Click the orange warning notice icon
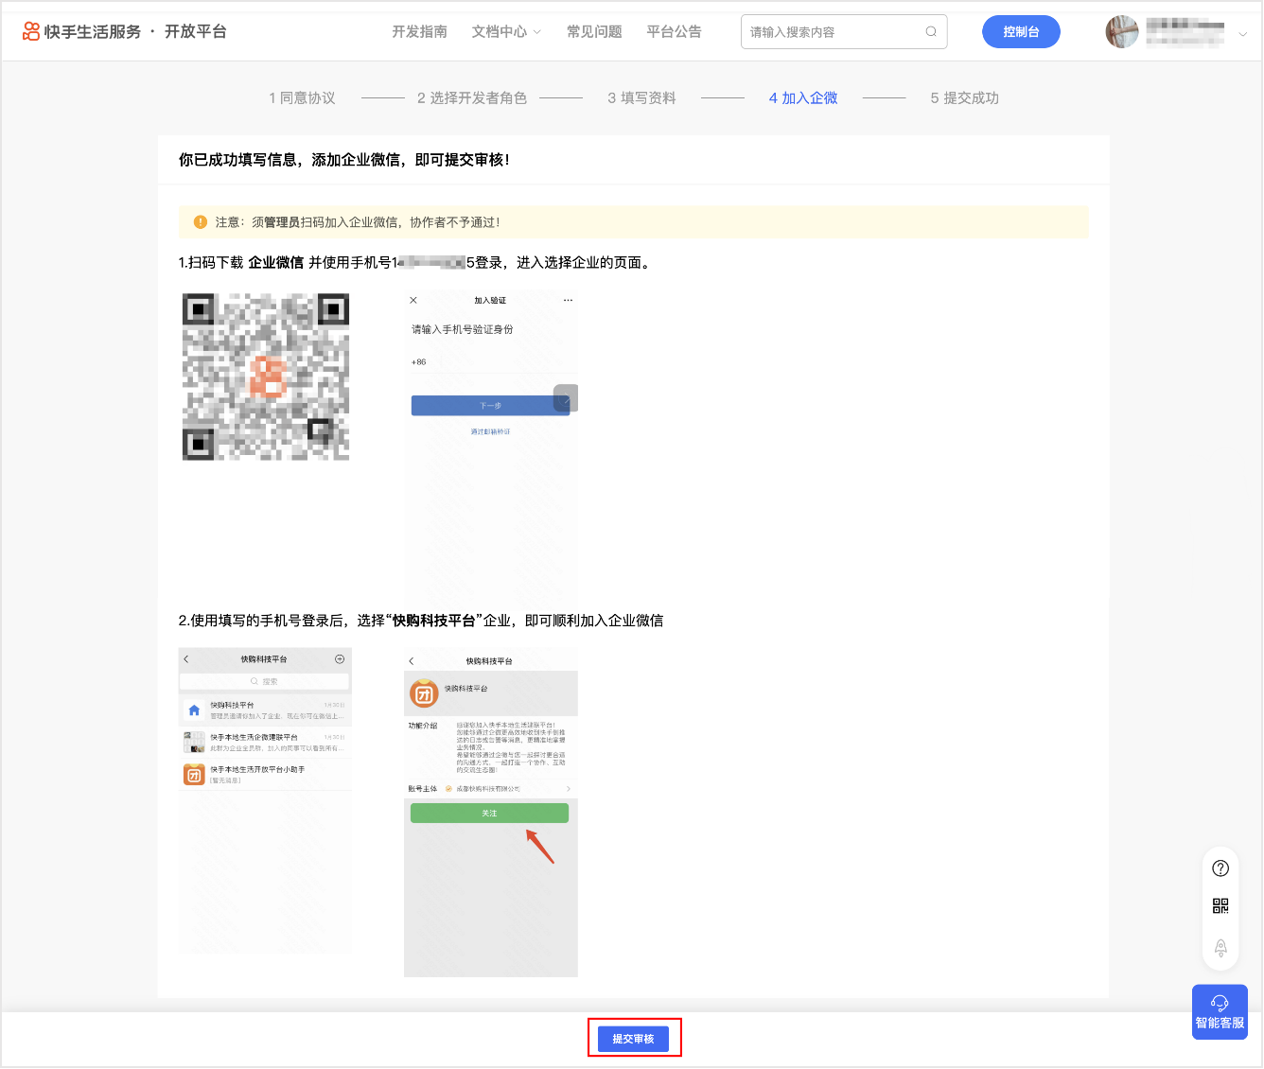The image size is (1264, 1069). click(201, 222)
